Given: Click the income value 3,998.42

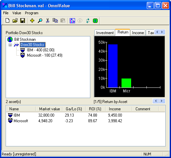Looking at the screenshot, I should (115, 121).
